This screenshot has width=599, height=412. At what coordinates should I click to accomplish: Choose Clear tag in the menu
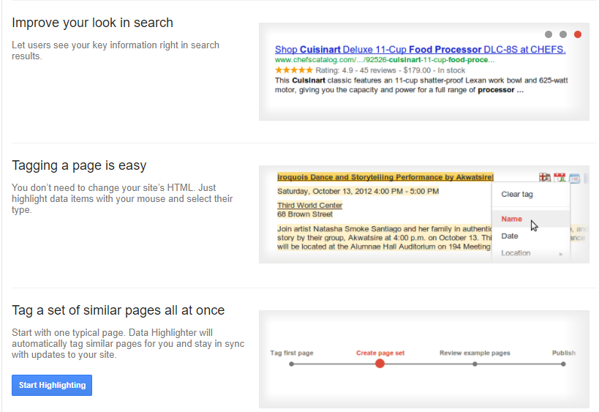point(517,194)
